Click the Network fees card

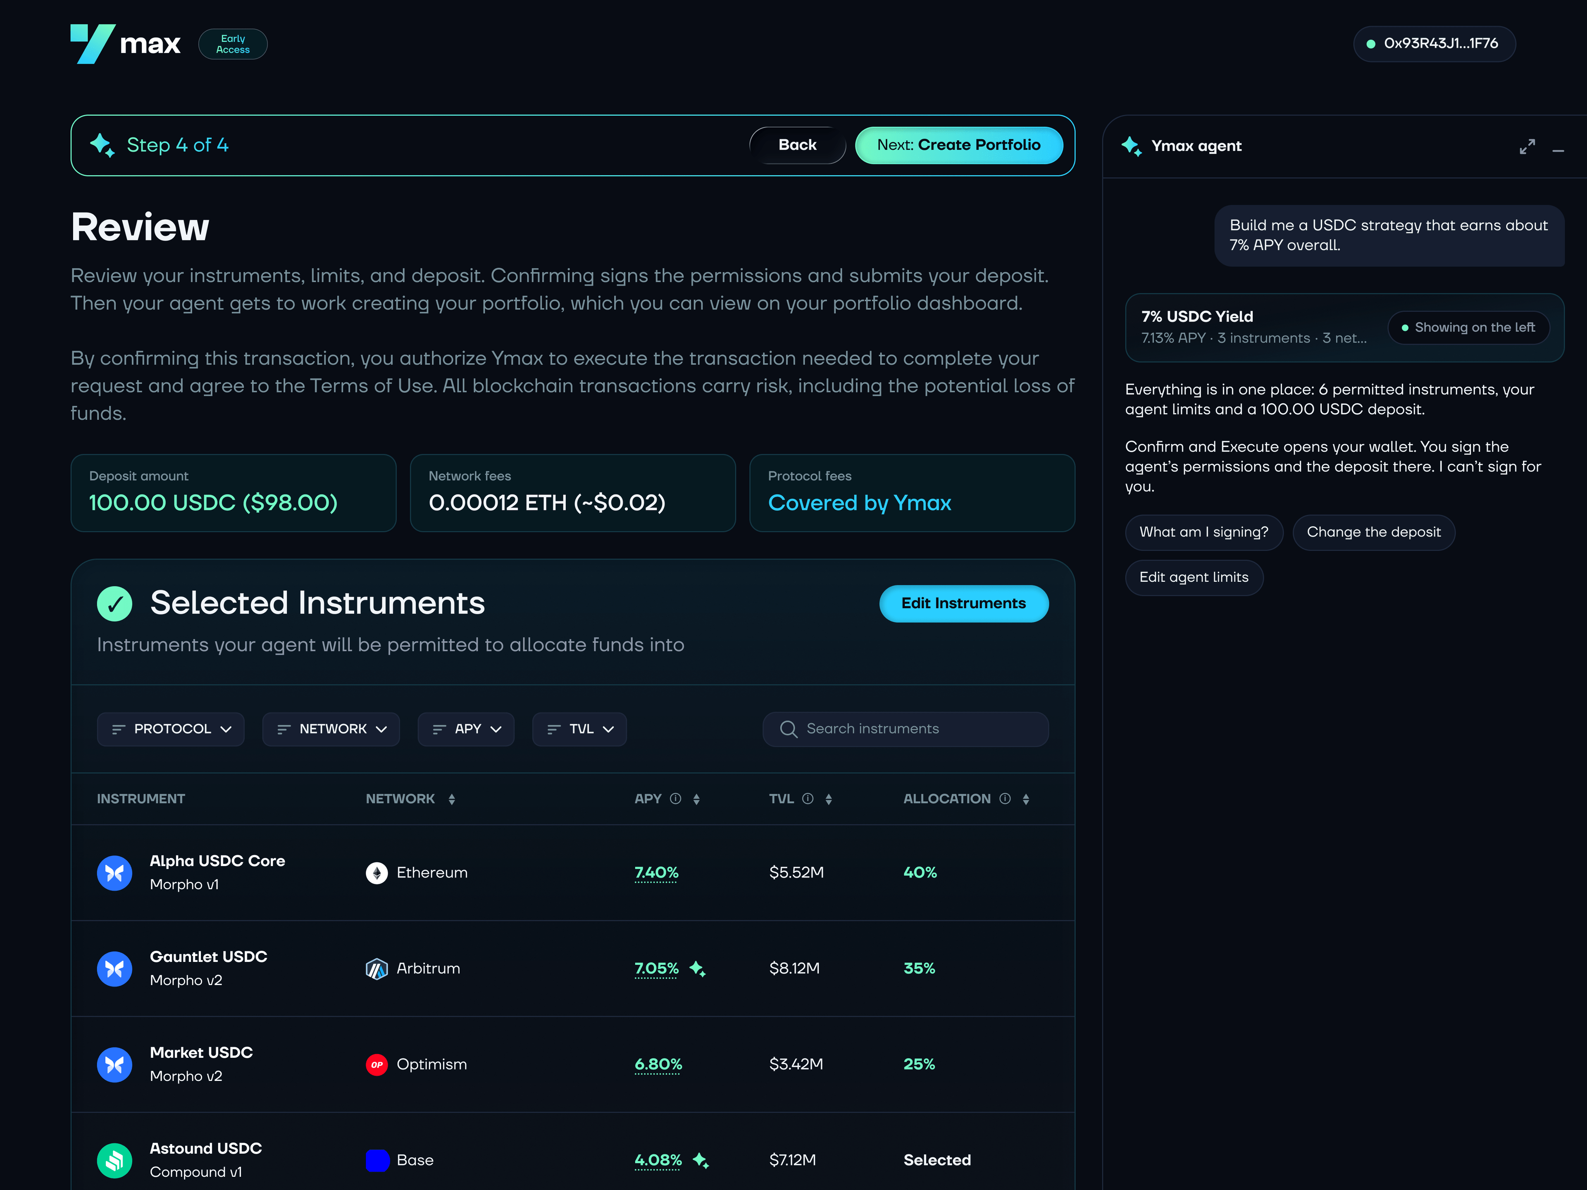pos(572,493)
